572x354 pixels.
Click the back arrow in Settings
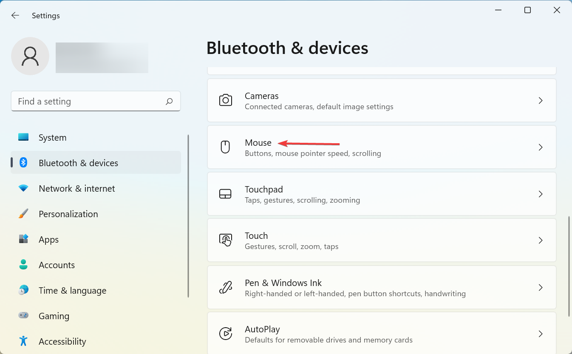pos(15,15)
